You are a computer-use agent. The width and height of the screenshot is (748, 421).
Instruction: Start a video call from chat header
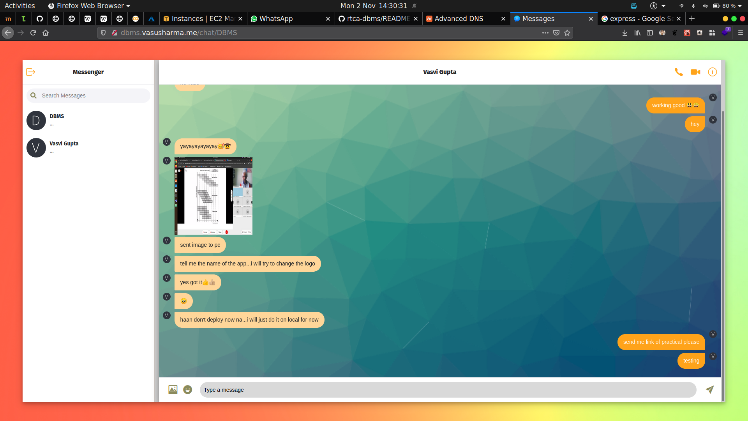point(695,72)
